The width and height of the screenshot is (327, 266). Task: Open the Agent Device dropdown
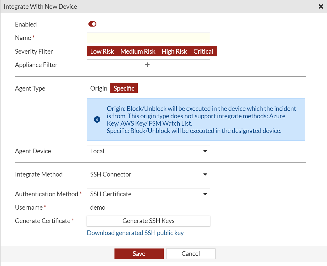(148, 151)
